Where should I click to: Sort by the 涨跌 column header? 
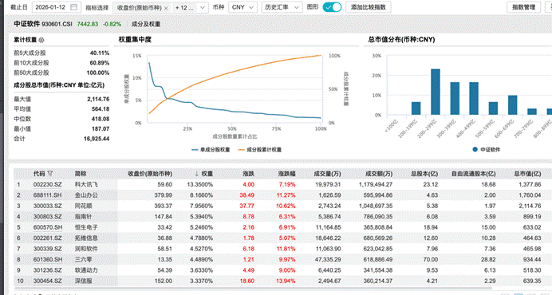click(248, 174)
